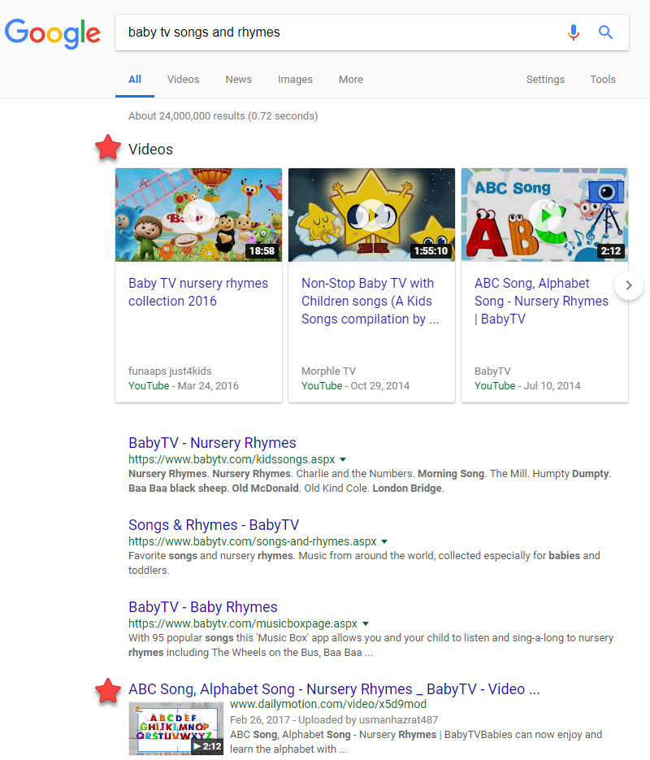Play the Baby TV nursery rhymes video
The height and width of the screenshot is (760, 650).
198,215
